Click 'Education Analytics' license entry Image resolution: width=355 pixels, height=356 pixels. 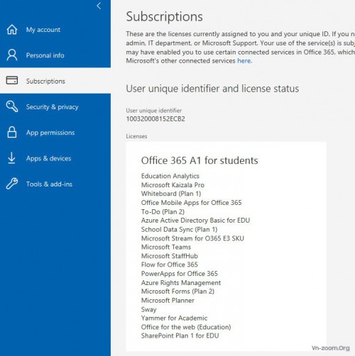point(170,176)
